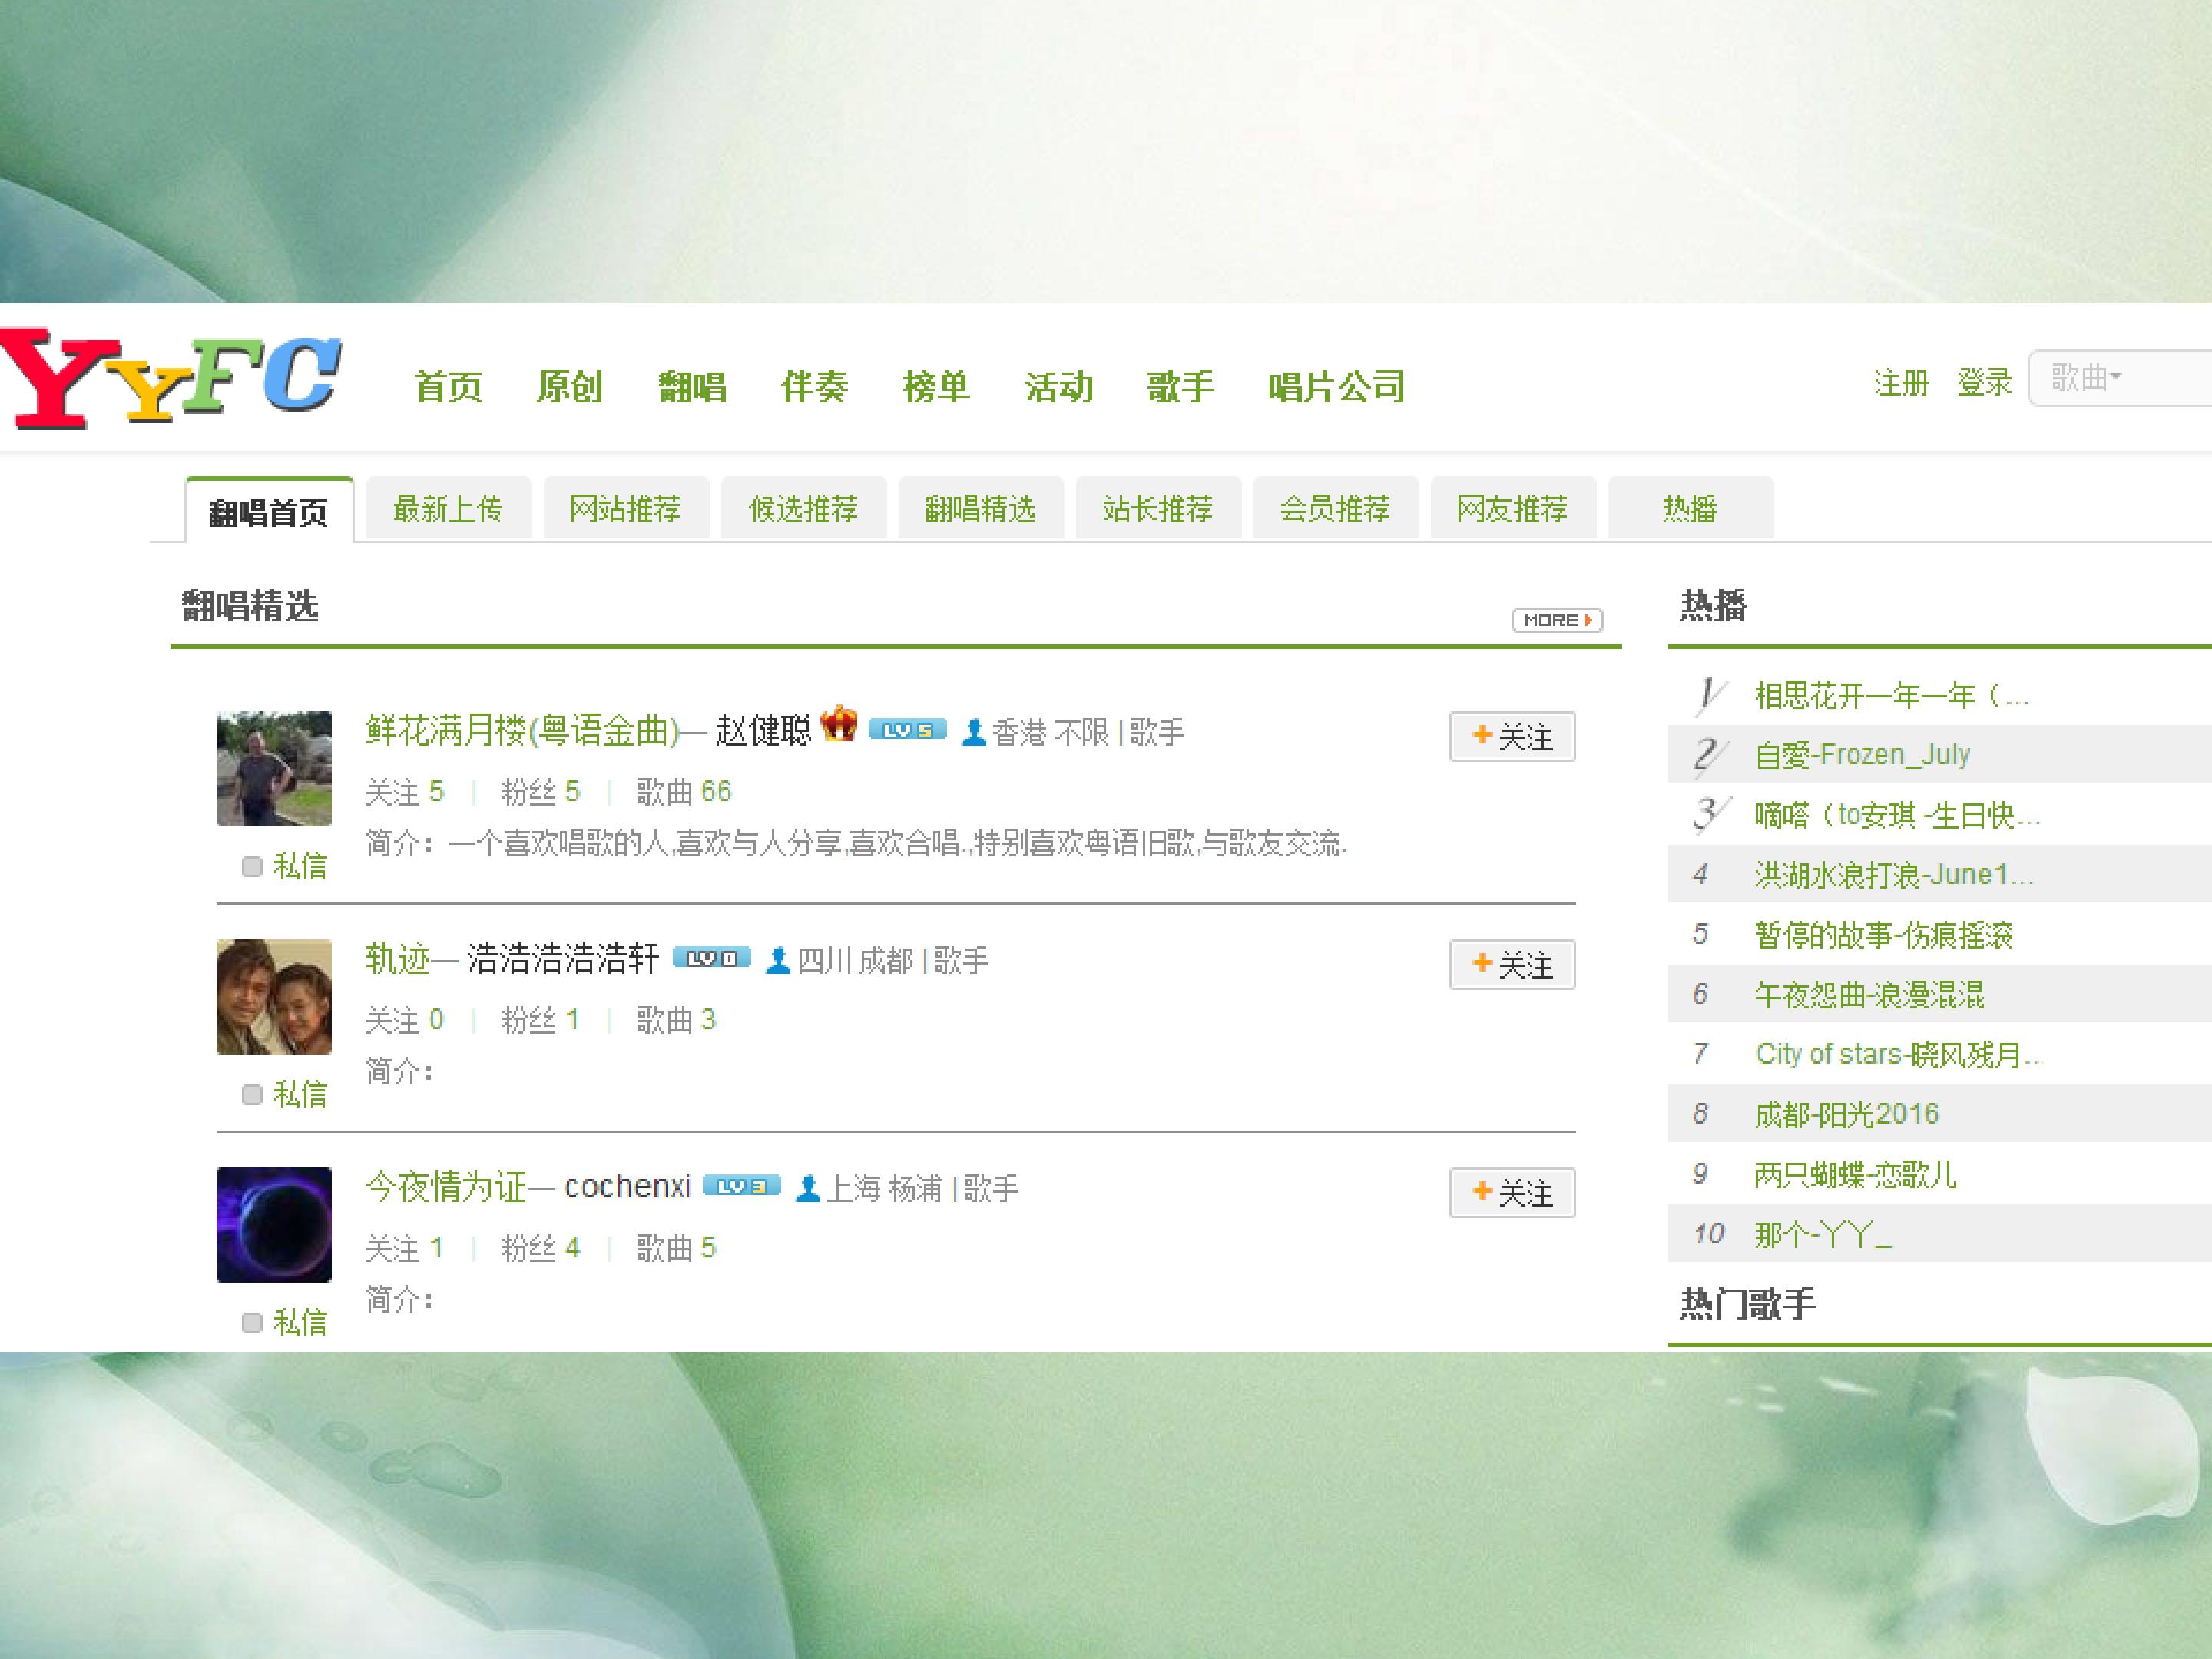Image resolution: width=2212 pixels, height=1659 pixels.
Task: Click the 登录 login link
Action: [x=1984, y=383]
